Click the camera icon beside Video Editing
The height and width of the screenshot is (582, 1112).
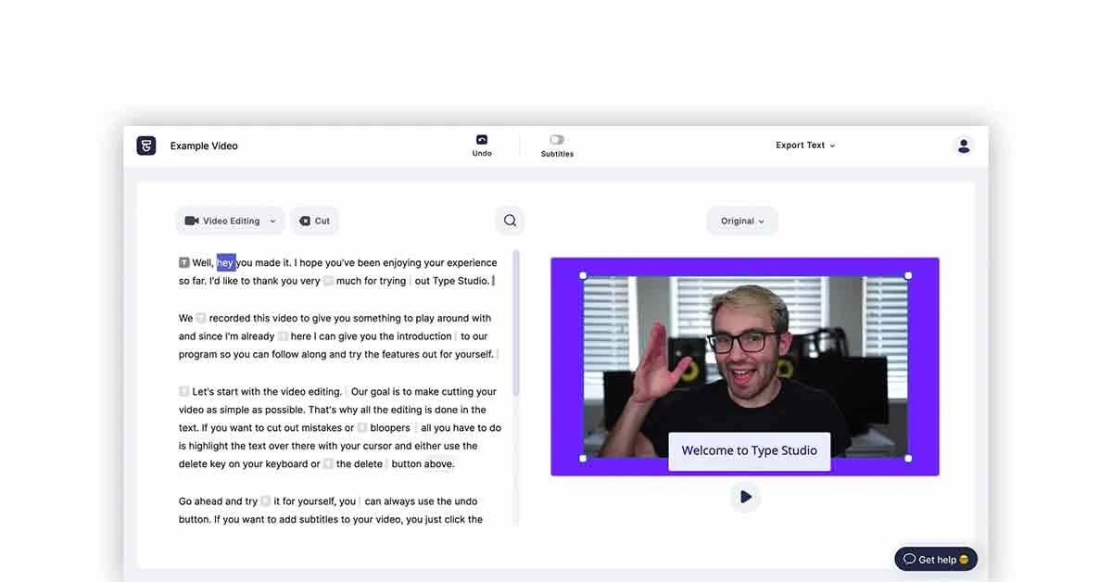(191, 221)
